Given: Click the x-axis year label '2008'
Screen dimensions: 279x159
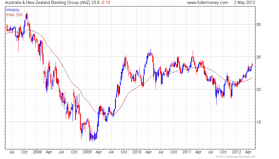Looking at the screenshot, I should (x=37, y=152).
